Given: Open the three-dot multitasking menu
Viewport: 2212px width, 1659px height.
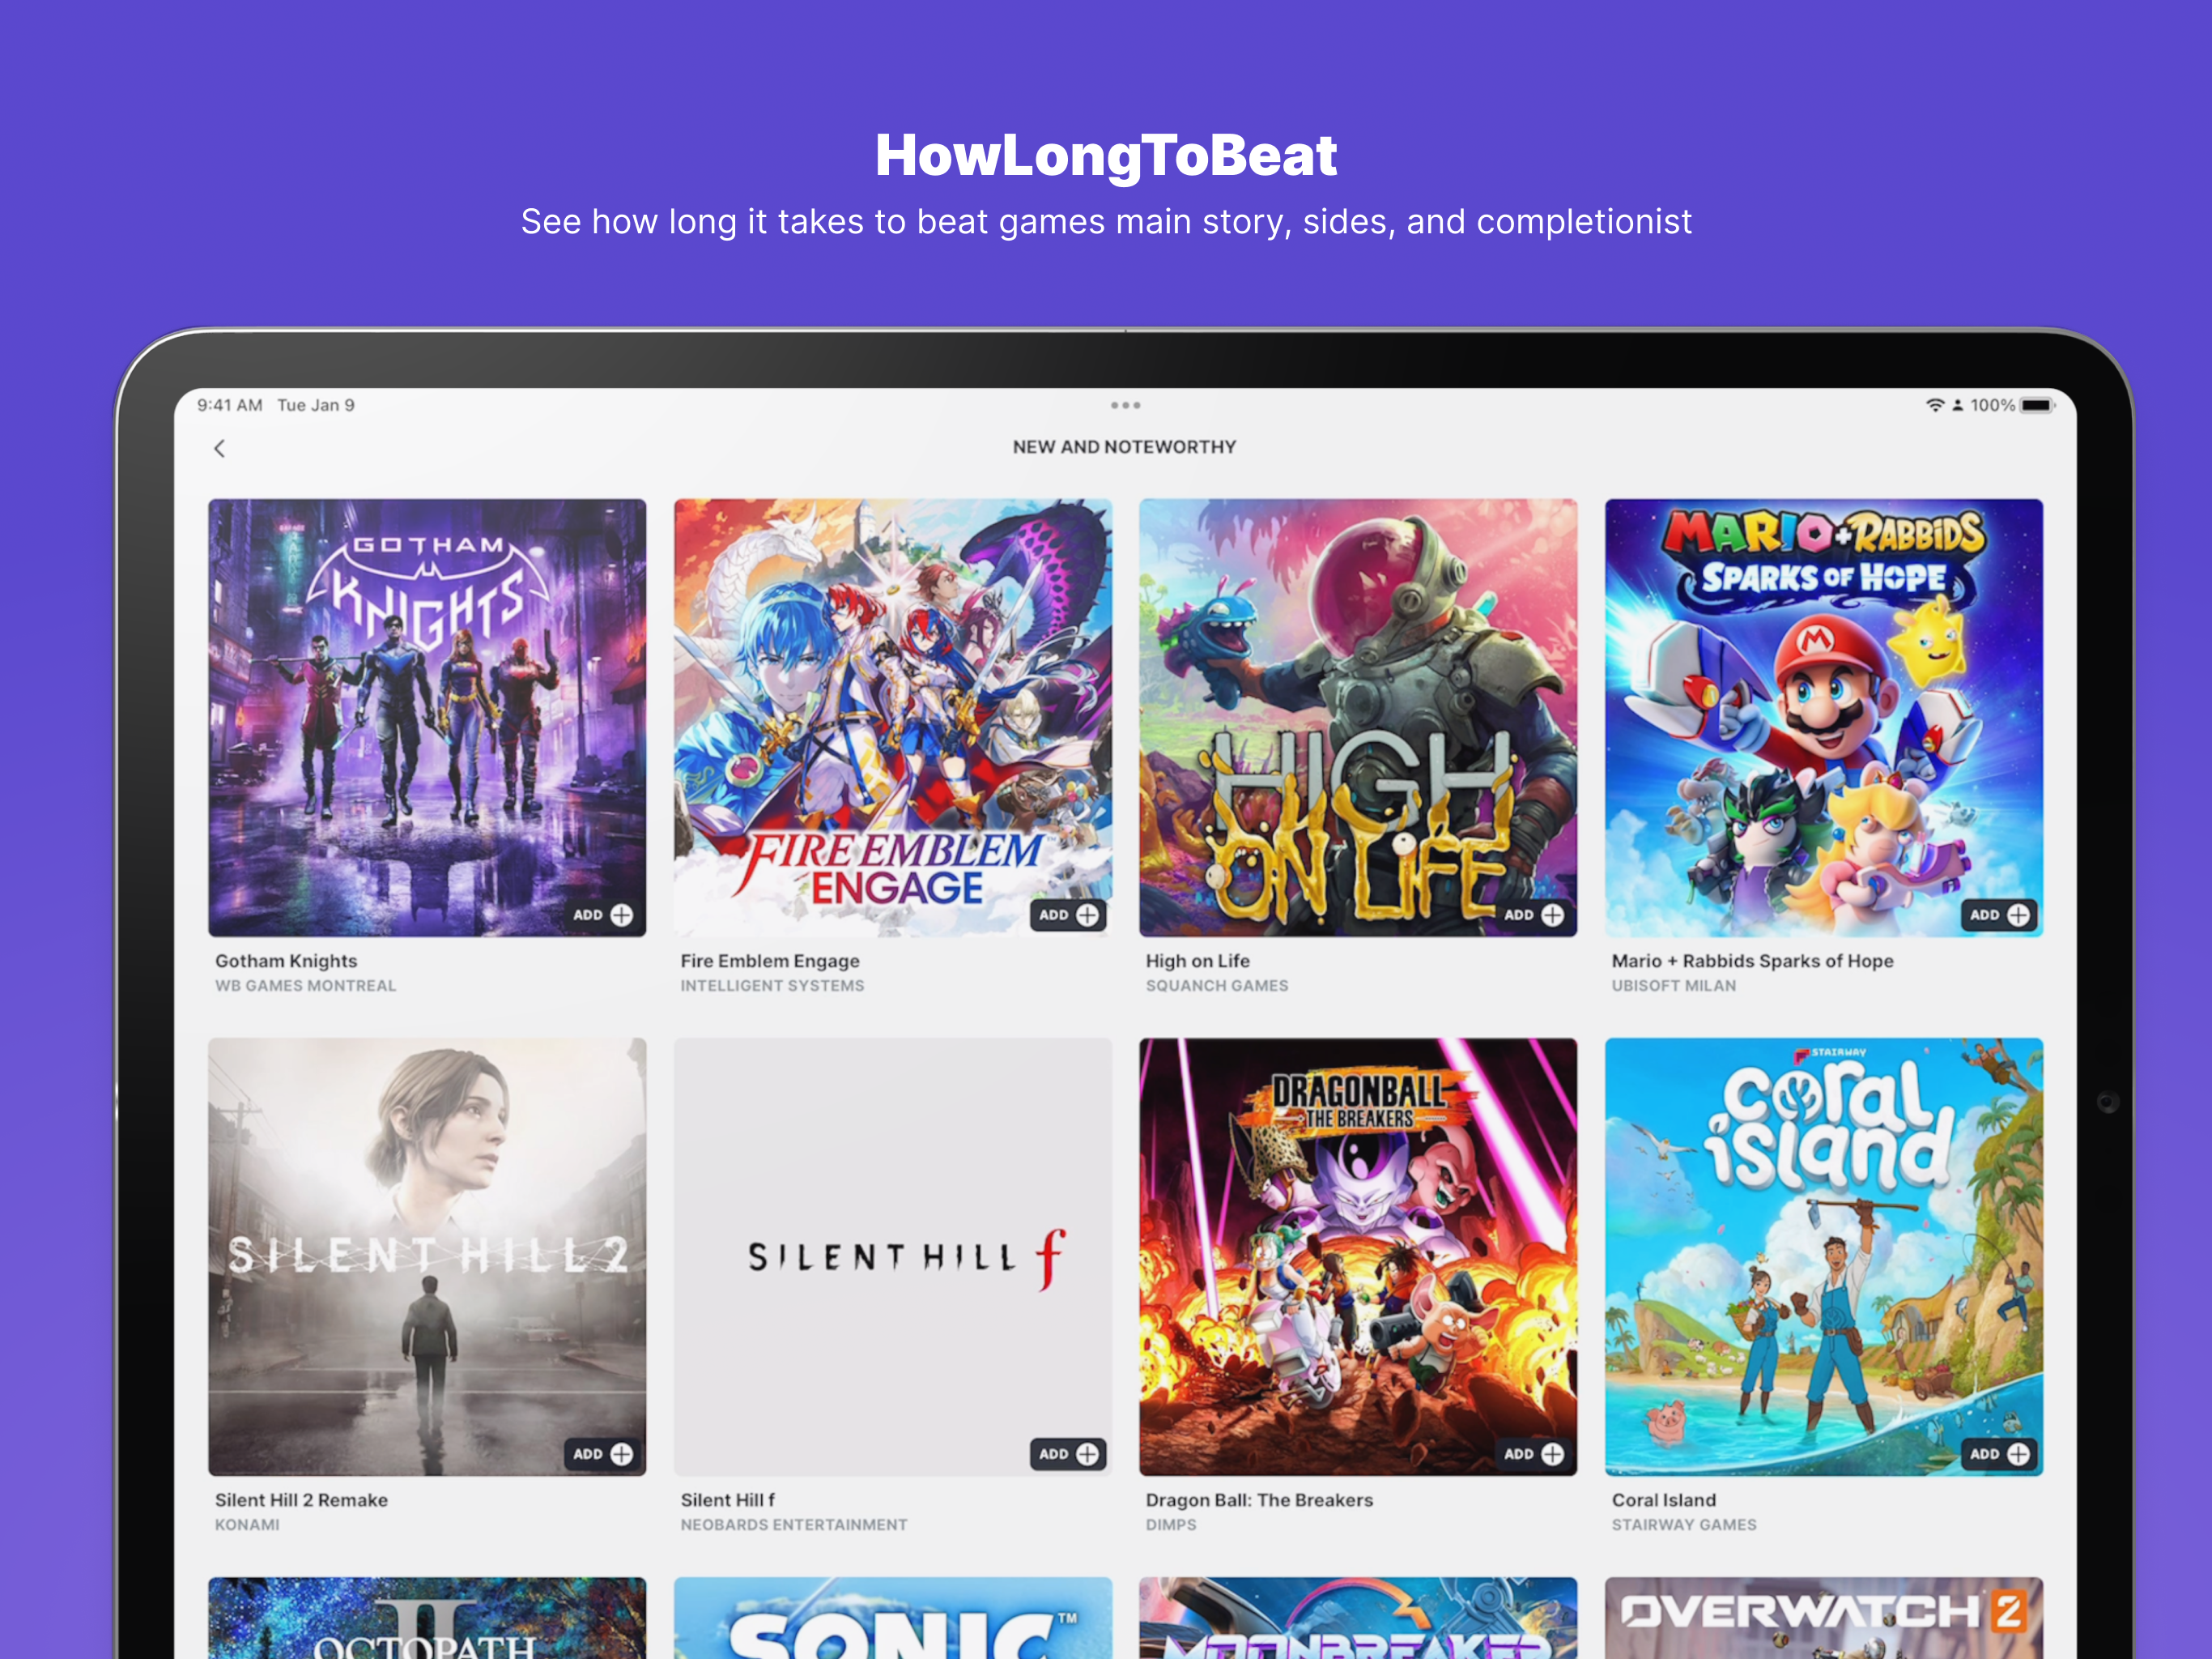Looking at the screenshot, I should pyautogui.click(x=1125, y=405).
